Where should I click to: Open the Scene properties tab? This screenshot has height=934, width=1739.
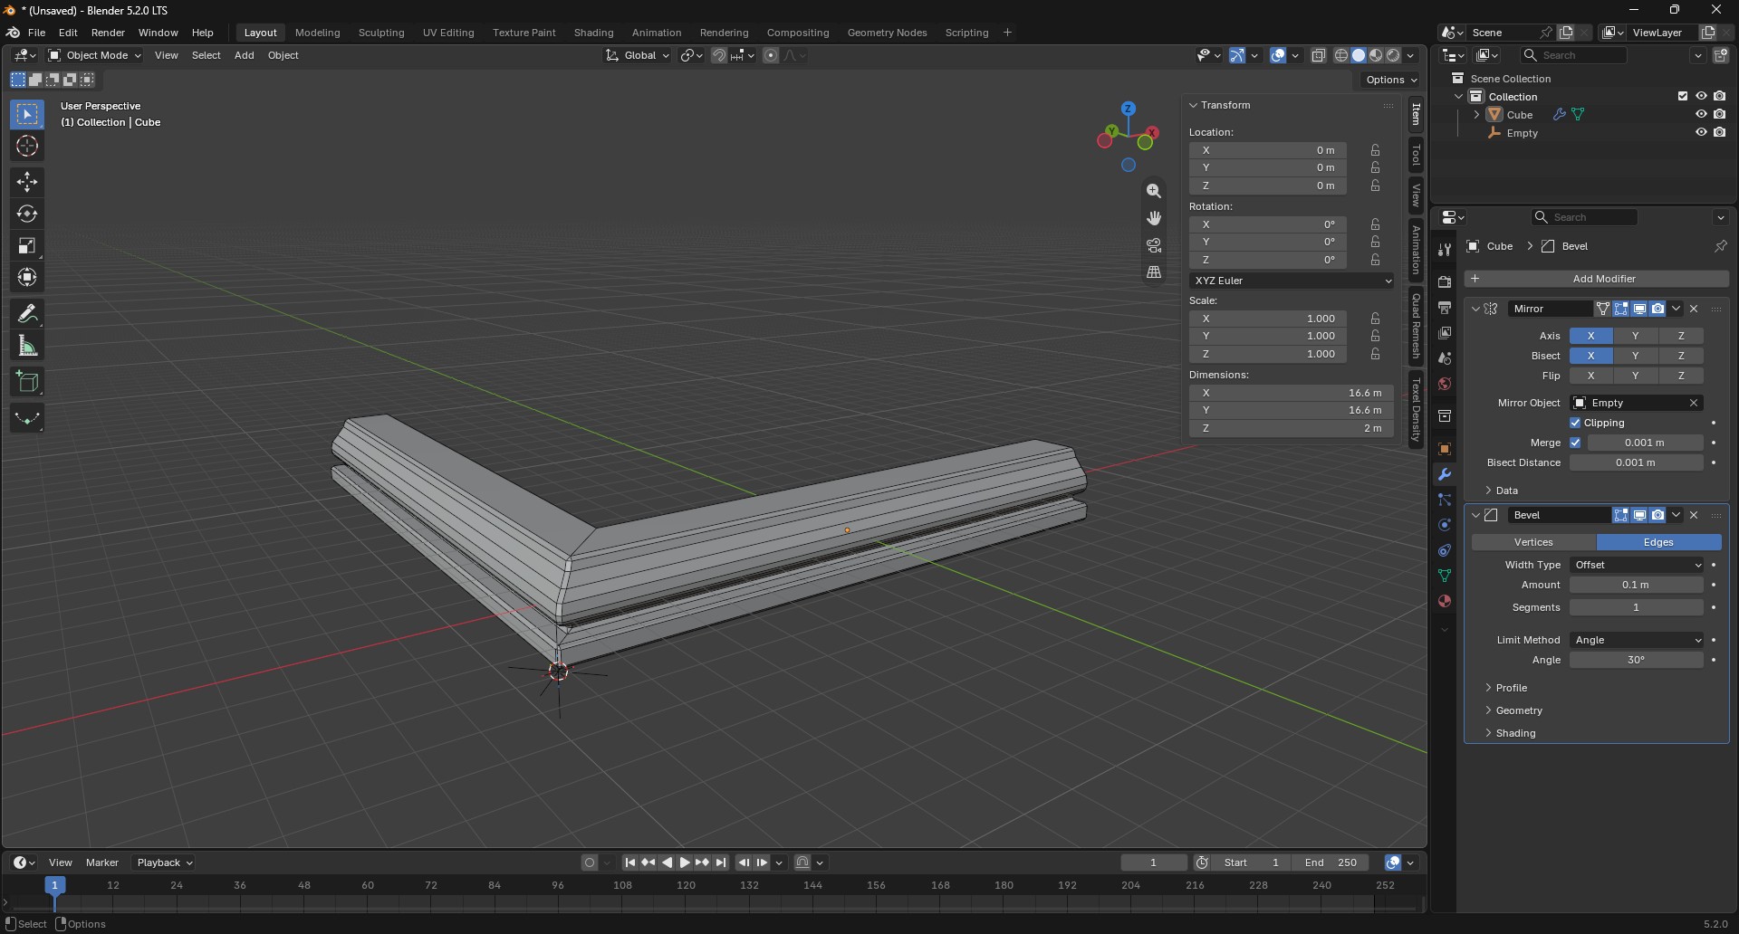(x=1445, y=358)
